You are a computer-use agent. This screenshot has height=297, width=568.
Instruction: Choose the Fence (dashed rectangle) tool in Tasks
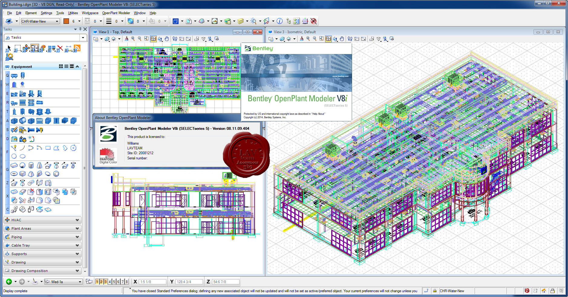18,48
